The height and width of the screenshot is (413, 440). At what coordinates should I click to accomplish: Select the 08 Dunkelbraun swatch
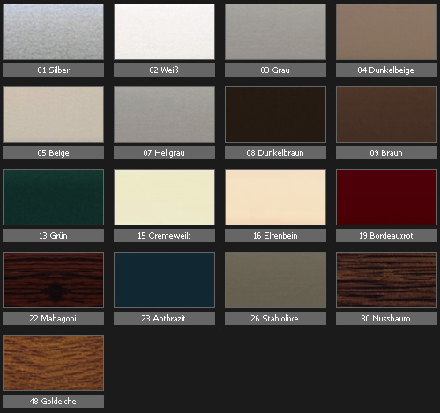pos(275,114)
